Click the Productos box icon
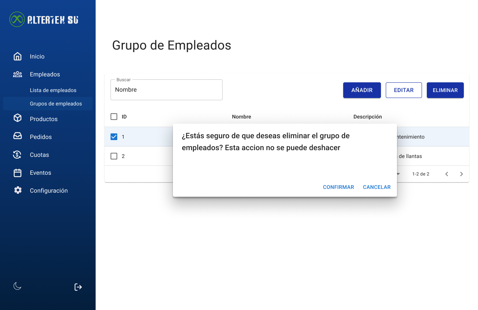478x310 pixels. pyautogui.click(x=18, y=118)
